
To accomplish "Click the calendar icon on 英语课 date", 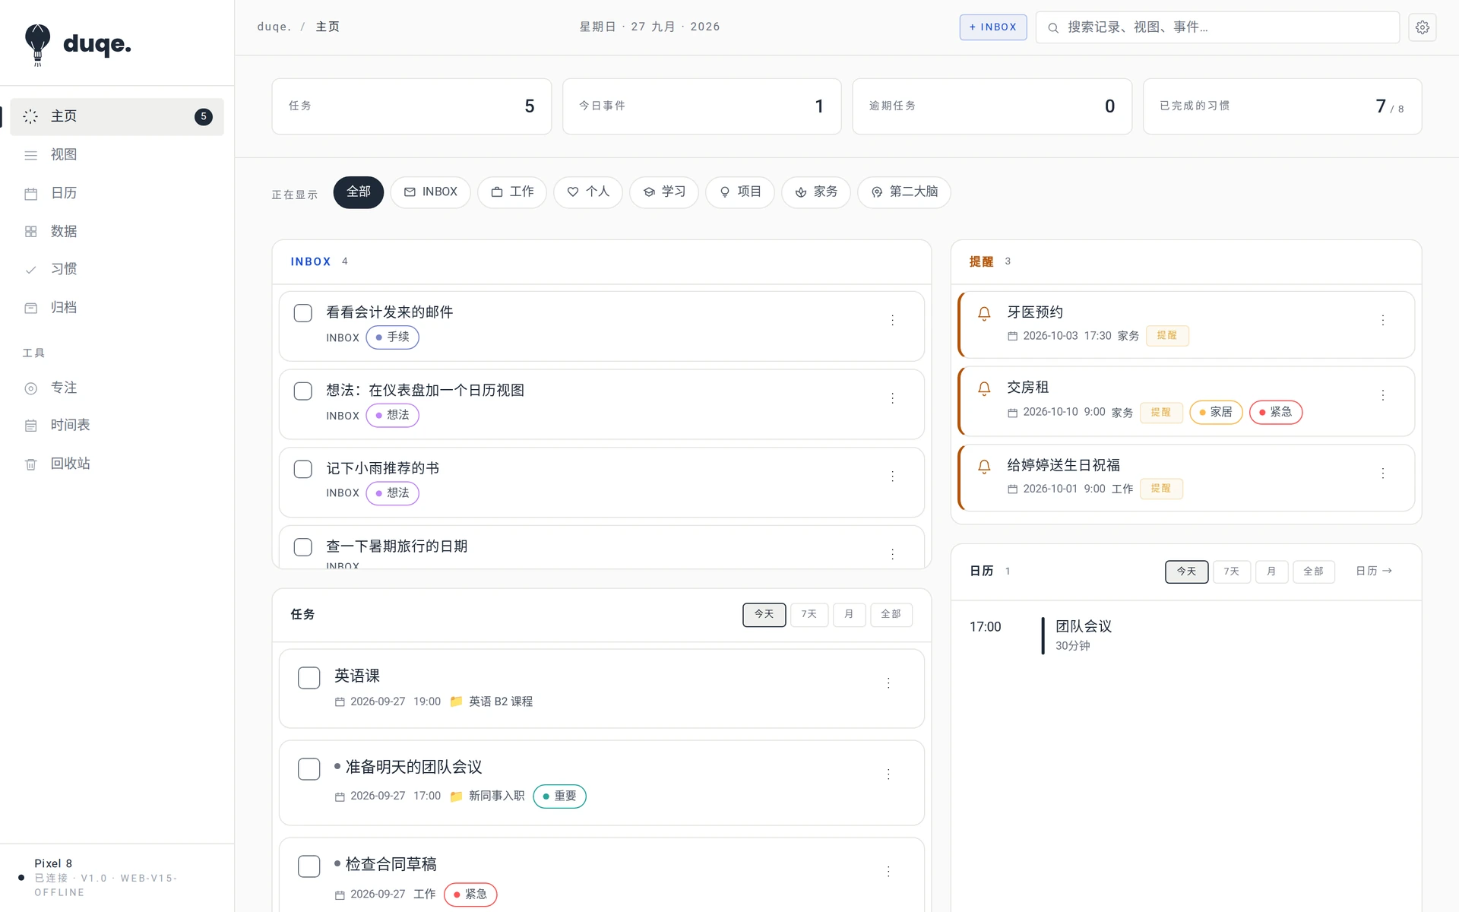I will point(340,702).
